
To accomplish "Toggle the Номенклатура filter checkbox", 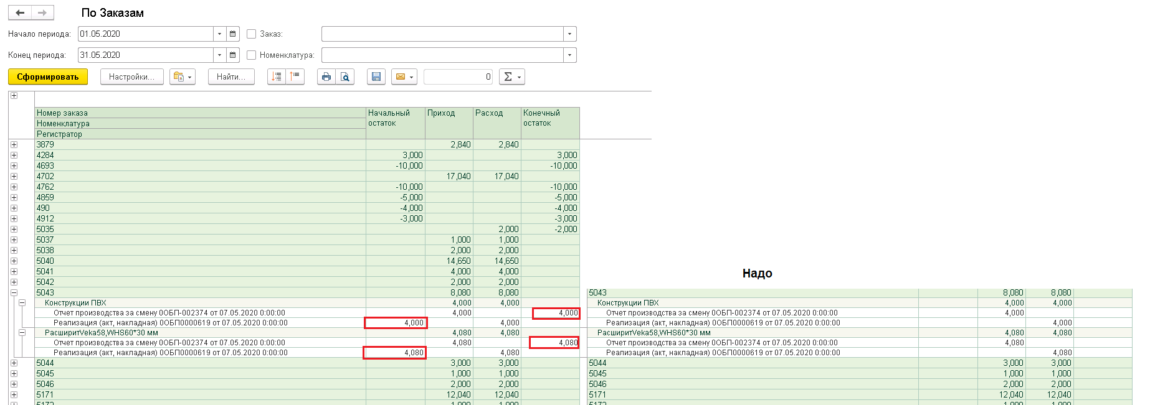I will (x=252, y=55).
